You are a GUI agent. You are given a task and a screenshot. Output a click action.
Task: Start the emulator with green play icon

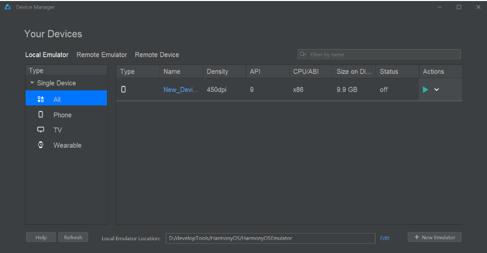pos(426,90)
